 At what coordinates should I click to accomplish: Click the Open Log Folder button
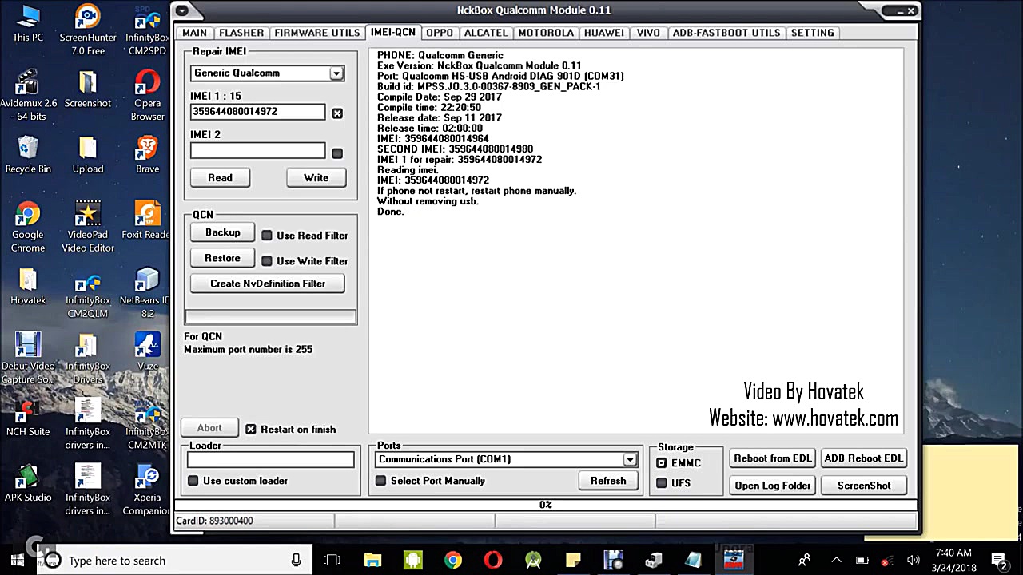pyautogui.click(x=773, y=486)
